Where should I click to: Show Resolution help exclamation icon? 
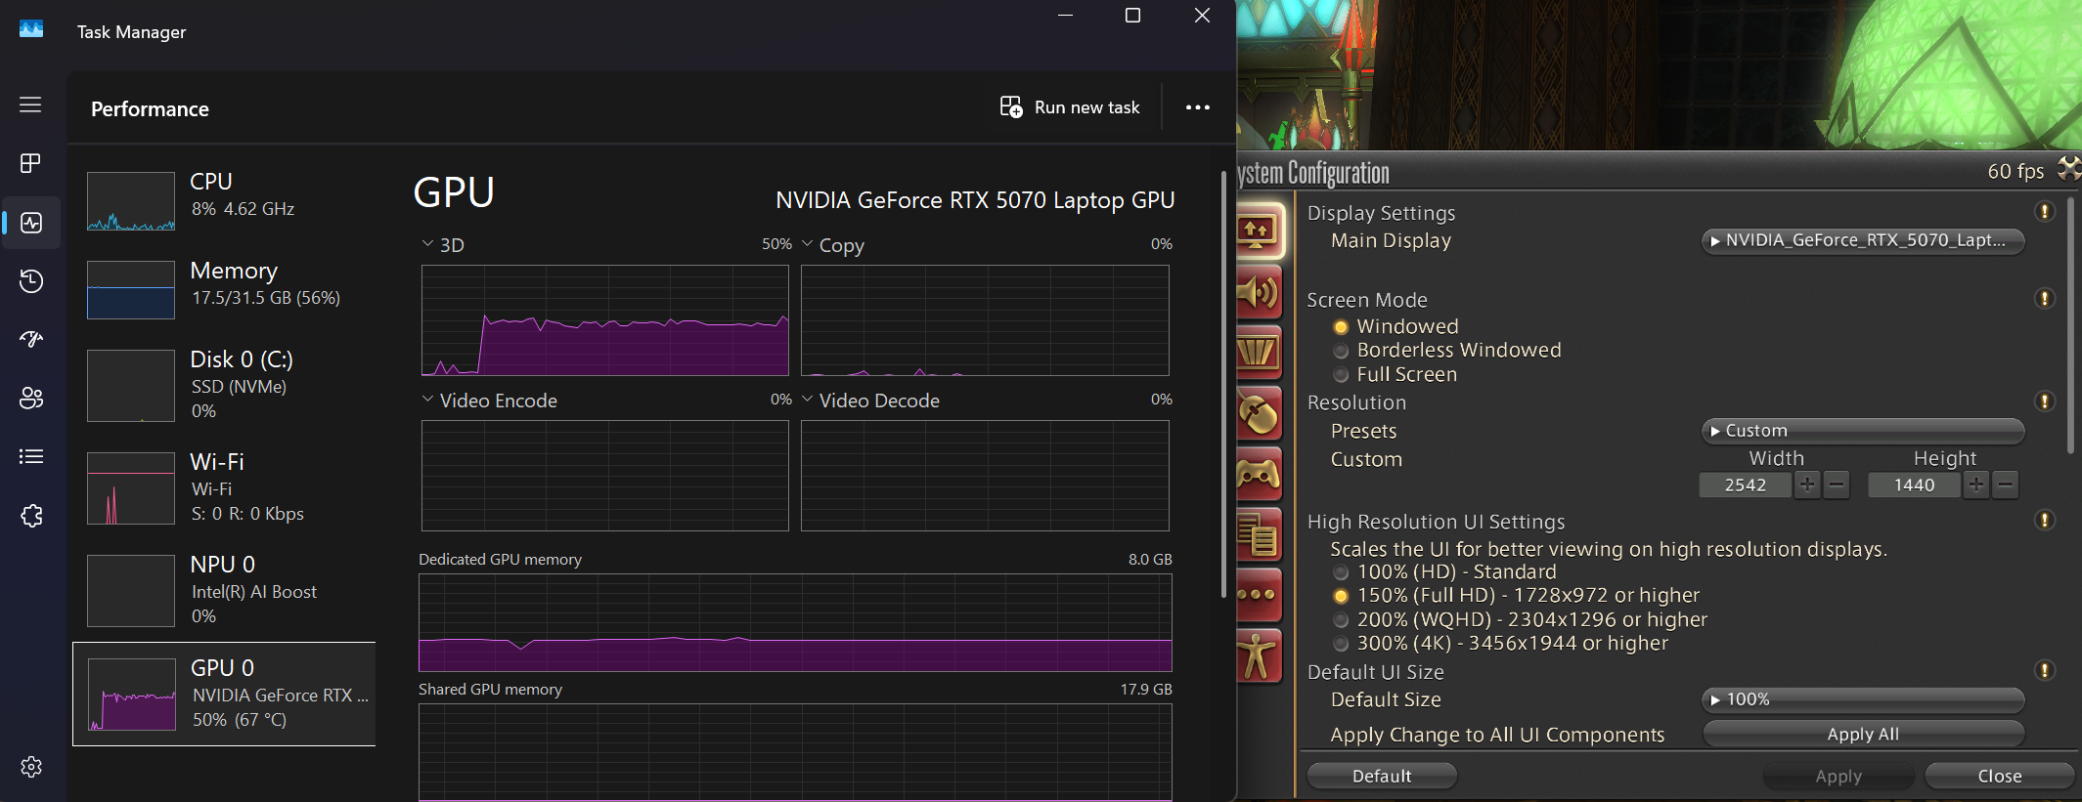pos(2044,401)
